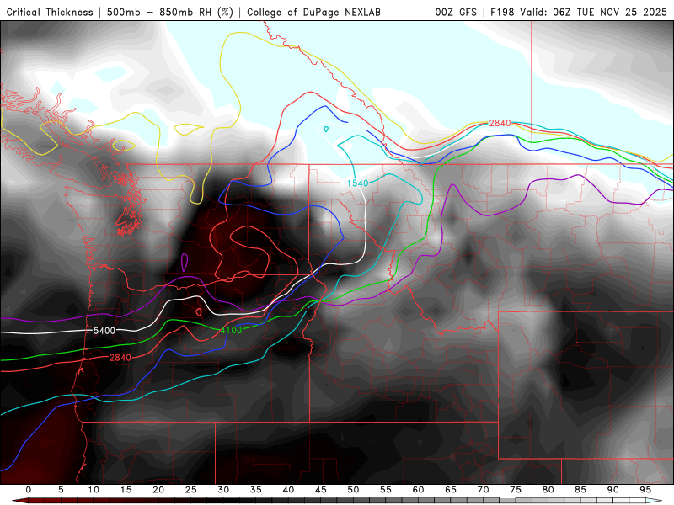This screenshot has width=674, height=505.
Task: Click the red '2840' label near the top right
Action: tap(500, 123)
